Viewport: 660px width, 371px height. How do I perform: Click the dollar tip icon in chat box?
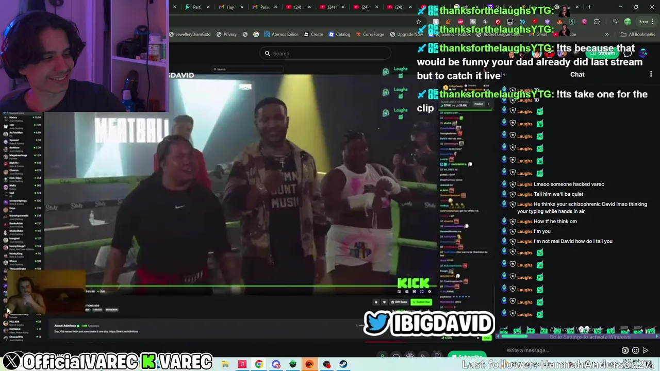pyautogui.click(x=625, y=350)
